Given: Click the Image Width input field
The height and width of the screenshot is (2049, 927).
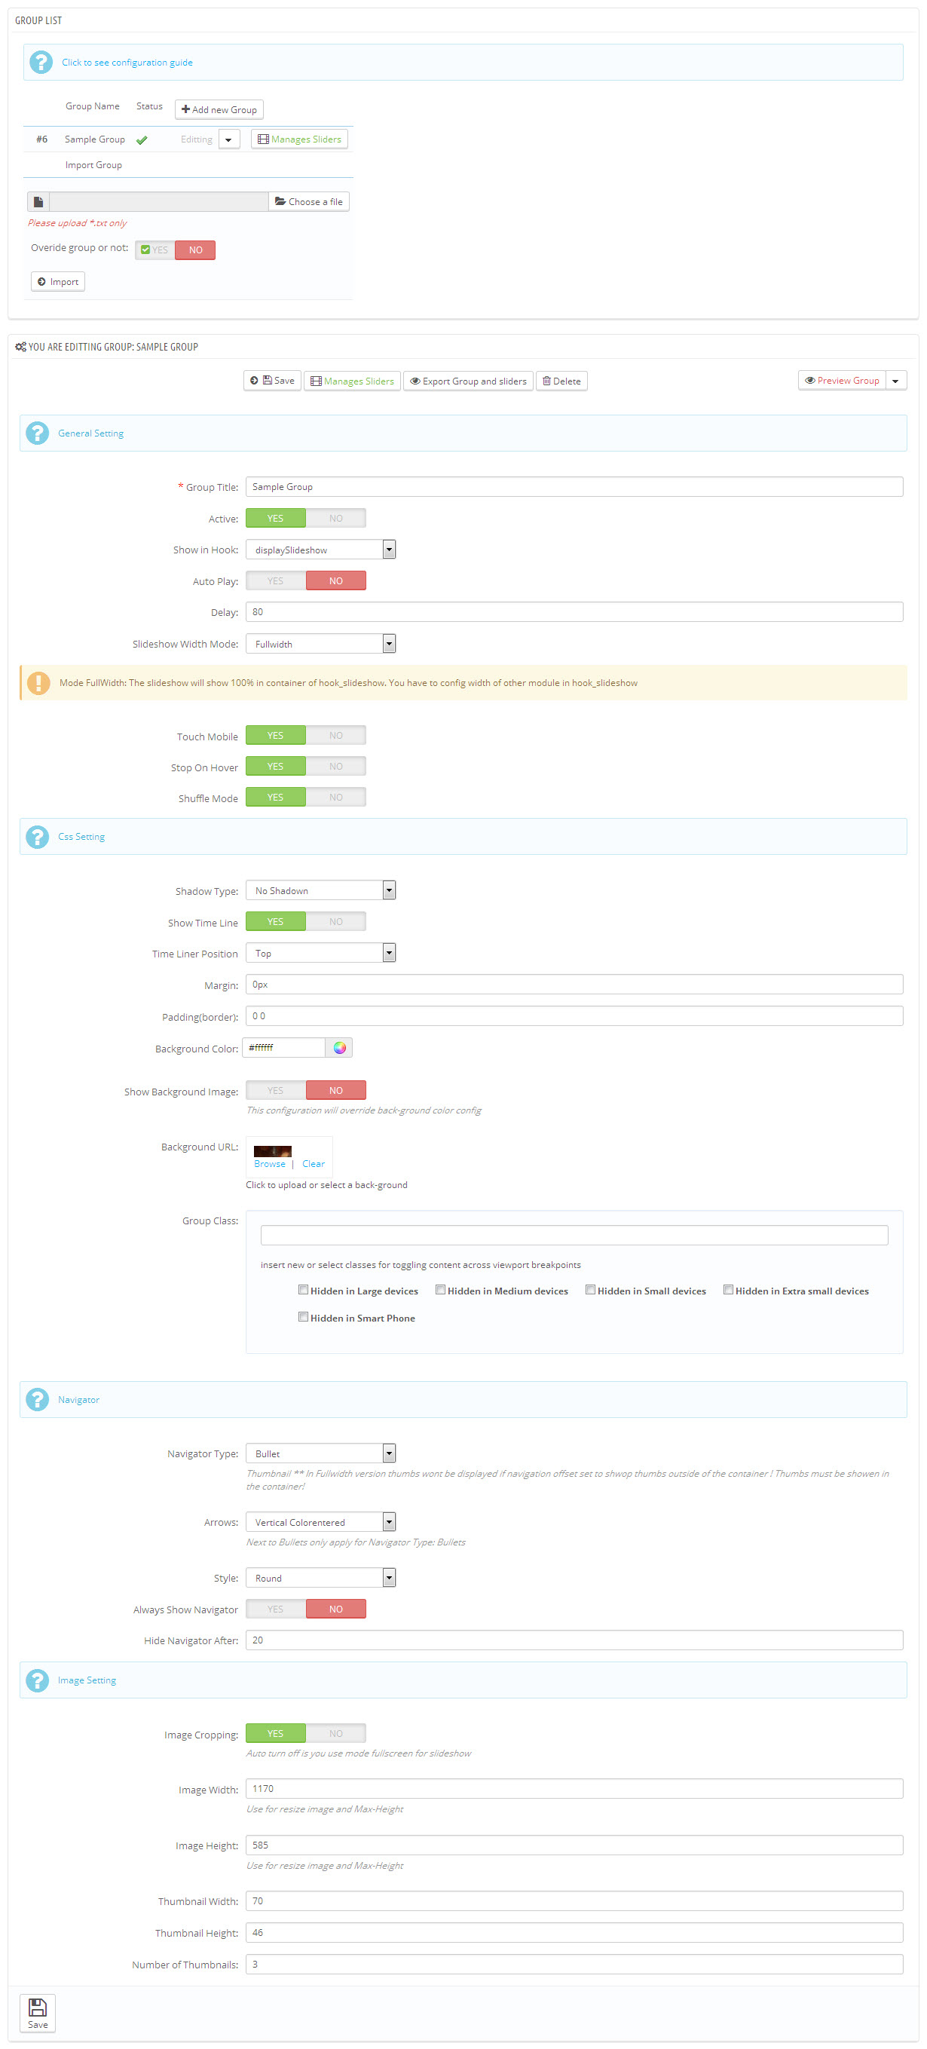Looking at the screenshot, I should click(x=574, y=1789).
